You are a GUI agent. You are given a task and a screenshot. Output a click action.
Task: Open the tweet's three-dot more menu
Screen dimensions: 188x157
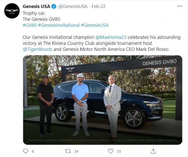coord(180,6)
